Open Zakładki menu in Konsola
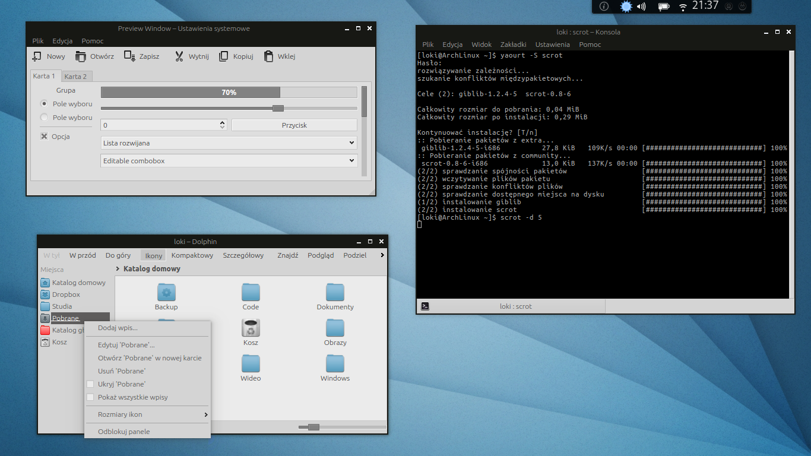Screen dimensions: 811x456 tap(514, 45)
